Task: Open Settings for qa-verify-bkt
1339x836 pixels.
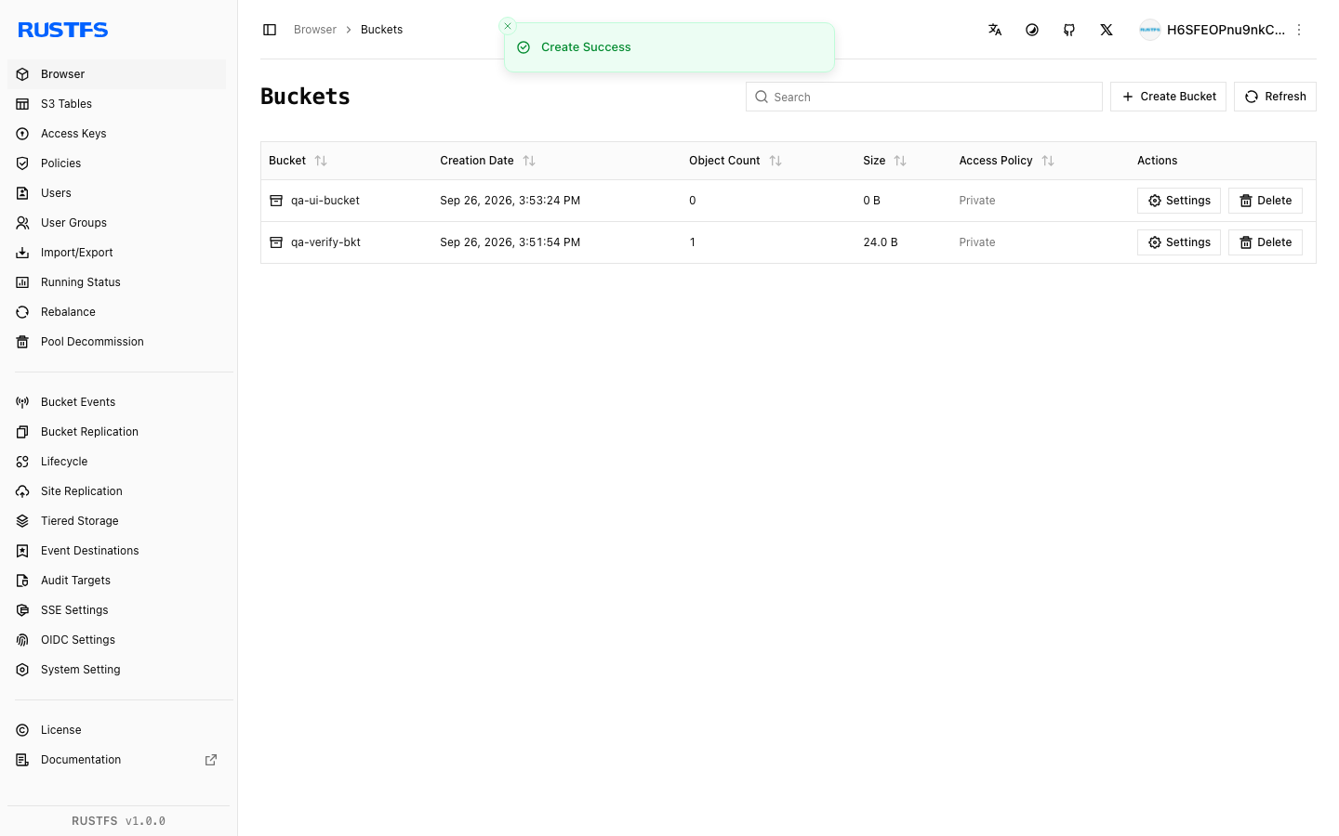Action: (1179, 242)
